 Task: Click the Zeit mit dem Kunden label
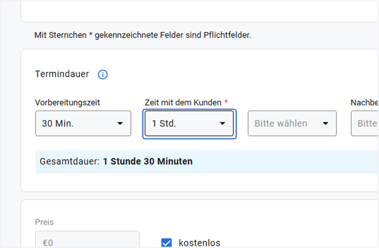[186, 102]
